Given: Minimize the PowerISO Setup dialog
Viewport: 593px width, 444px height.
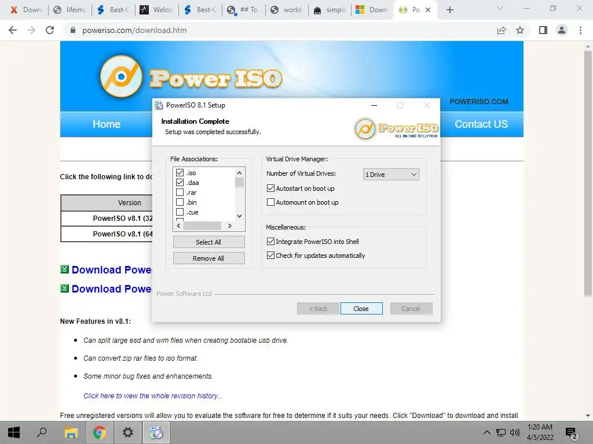Looking at the screenshot, I should pyautogui.click(x=374, y=105).
